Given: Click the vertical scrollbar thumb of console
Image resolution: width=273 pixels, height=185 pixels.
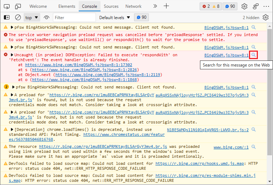Looking at the screenshot, I should click(269, 93).
